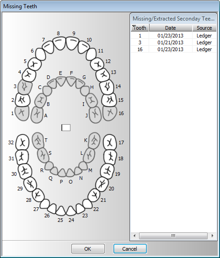The height and width of the screenshot is (258, 220).
Task: Select primary tooth A
Action: [x=37, y=115]
